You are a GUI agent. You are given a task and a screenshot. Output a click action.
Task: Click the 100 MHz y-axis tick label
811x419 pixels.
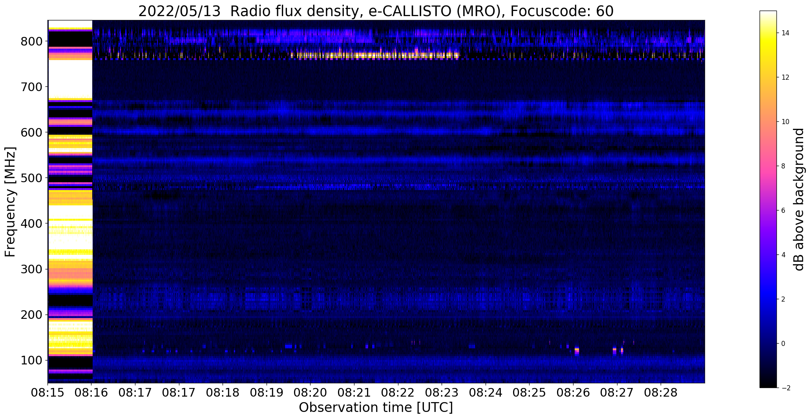(x=31, y=360)
